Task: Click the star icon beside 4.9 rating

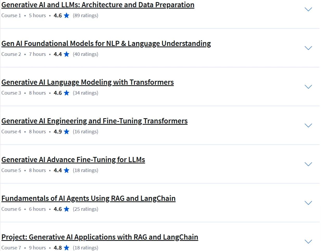Action: 67,131
